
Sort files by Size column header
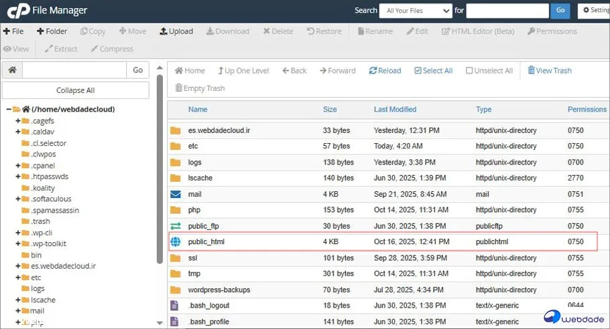tap(330, 110)
